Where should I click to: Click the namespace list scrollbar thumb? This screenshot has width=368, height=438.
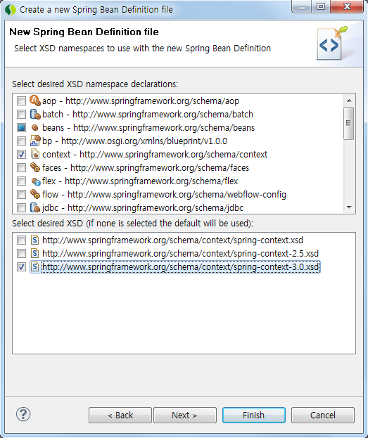coord(349,123)
